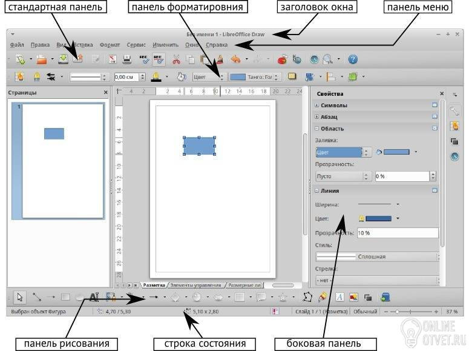Screen dimensions: 469x351
Task: Export directly as PDF
Action: tap(113, 59)
